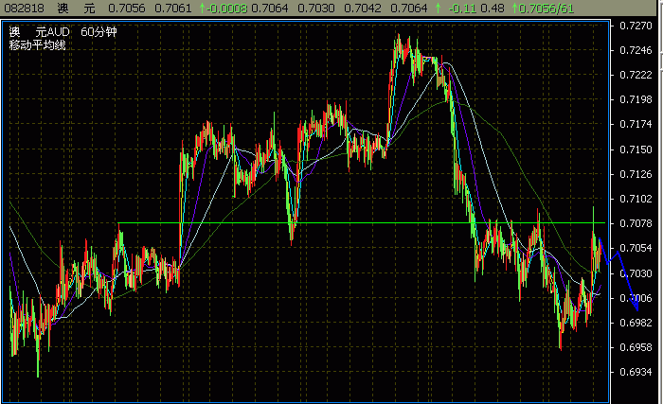Viewport: 663px width, 404px height.
Task: Click the 0.6958 price axis label
Action: click(x=636, y=347)
